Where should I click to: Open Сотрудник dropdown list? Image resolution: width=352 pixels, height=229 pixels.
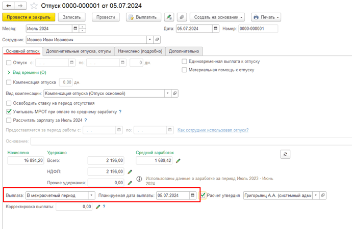coord(150,40)
